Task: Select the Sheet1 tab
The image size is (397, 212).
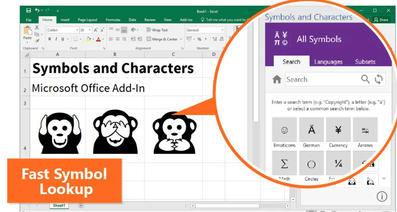Action: (x=59, y=205)
